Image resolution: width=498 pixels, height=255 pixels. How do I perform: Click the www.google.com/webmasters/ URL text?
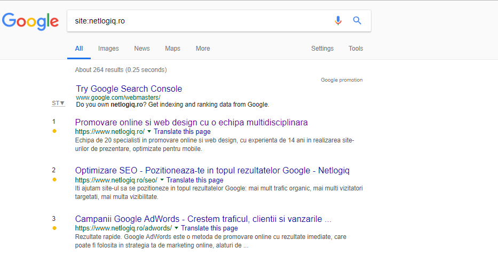coord(118,98)
